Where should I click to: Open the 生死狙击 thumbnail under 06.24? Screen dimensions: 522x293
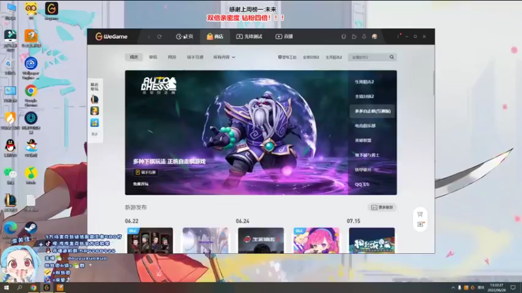260,240
